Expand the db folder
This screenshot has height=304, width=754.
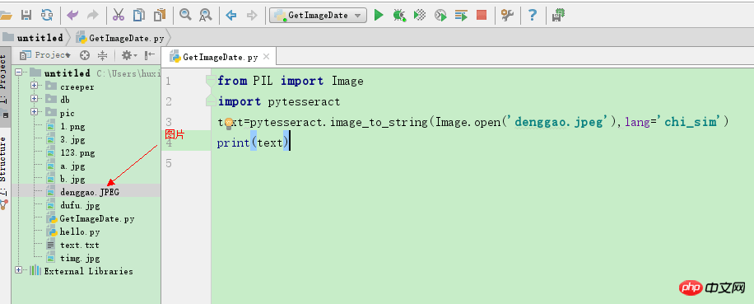34,99
